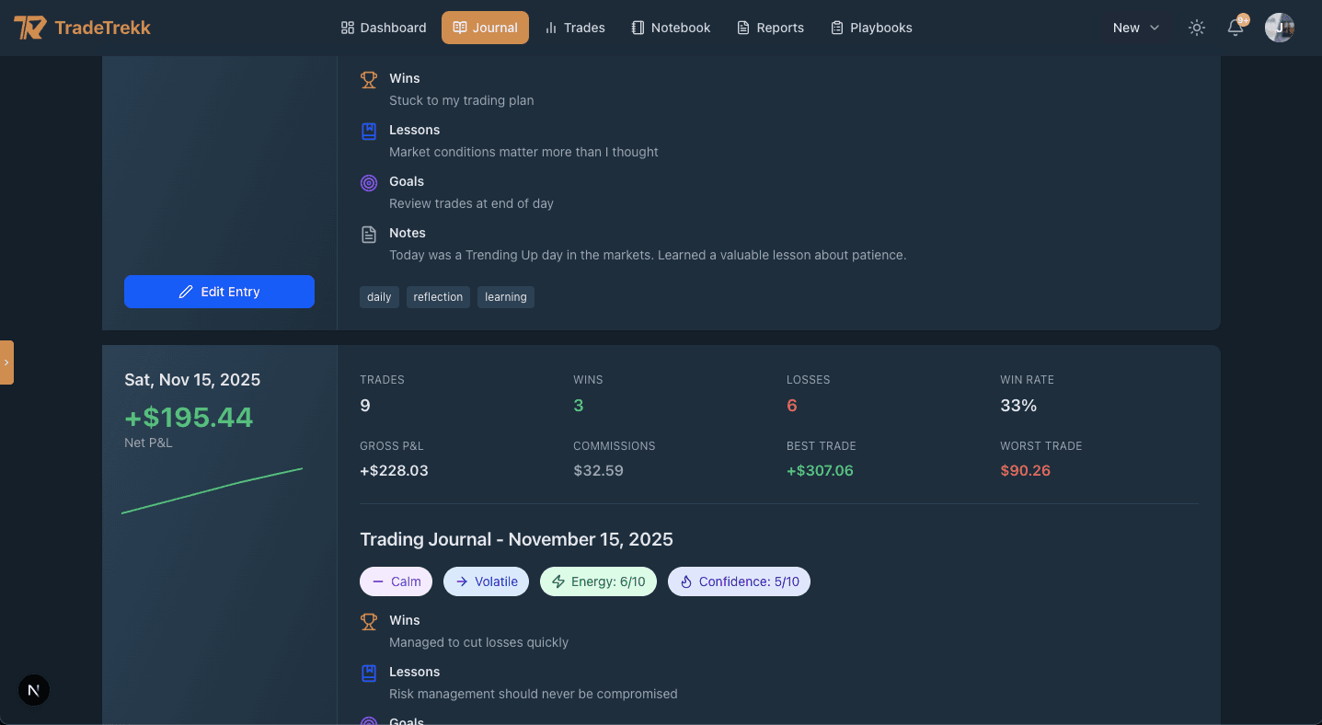This screenshot has height=725, width=1322.
Task: Click the Energy: 6/10 rating chip
Action: (x=598, y=581)
